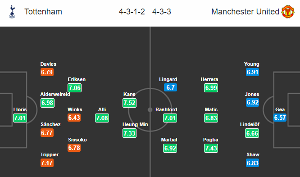Click Trippier's 7.17 orange rating
This screenshot has width=300, height=177.
tap(47, 163)
